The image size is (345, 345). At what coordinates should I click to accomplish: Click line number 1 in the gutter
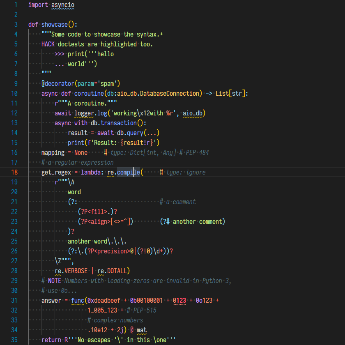click(16, 5)
